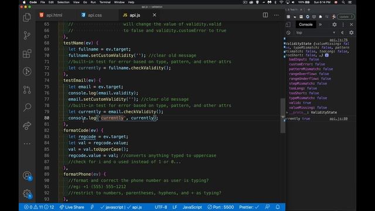Open the File menu
Image resolution: width=375 pixels, height=211 pixels.
point(43,2)
